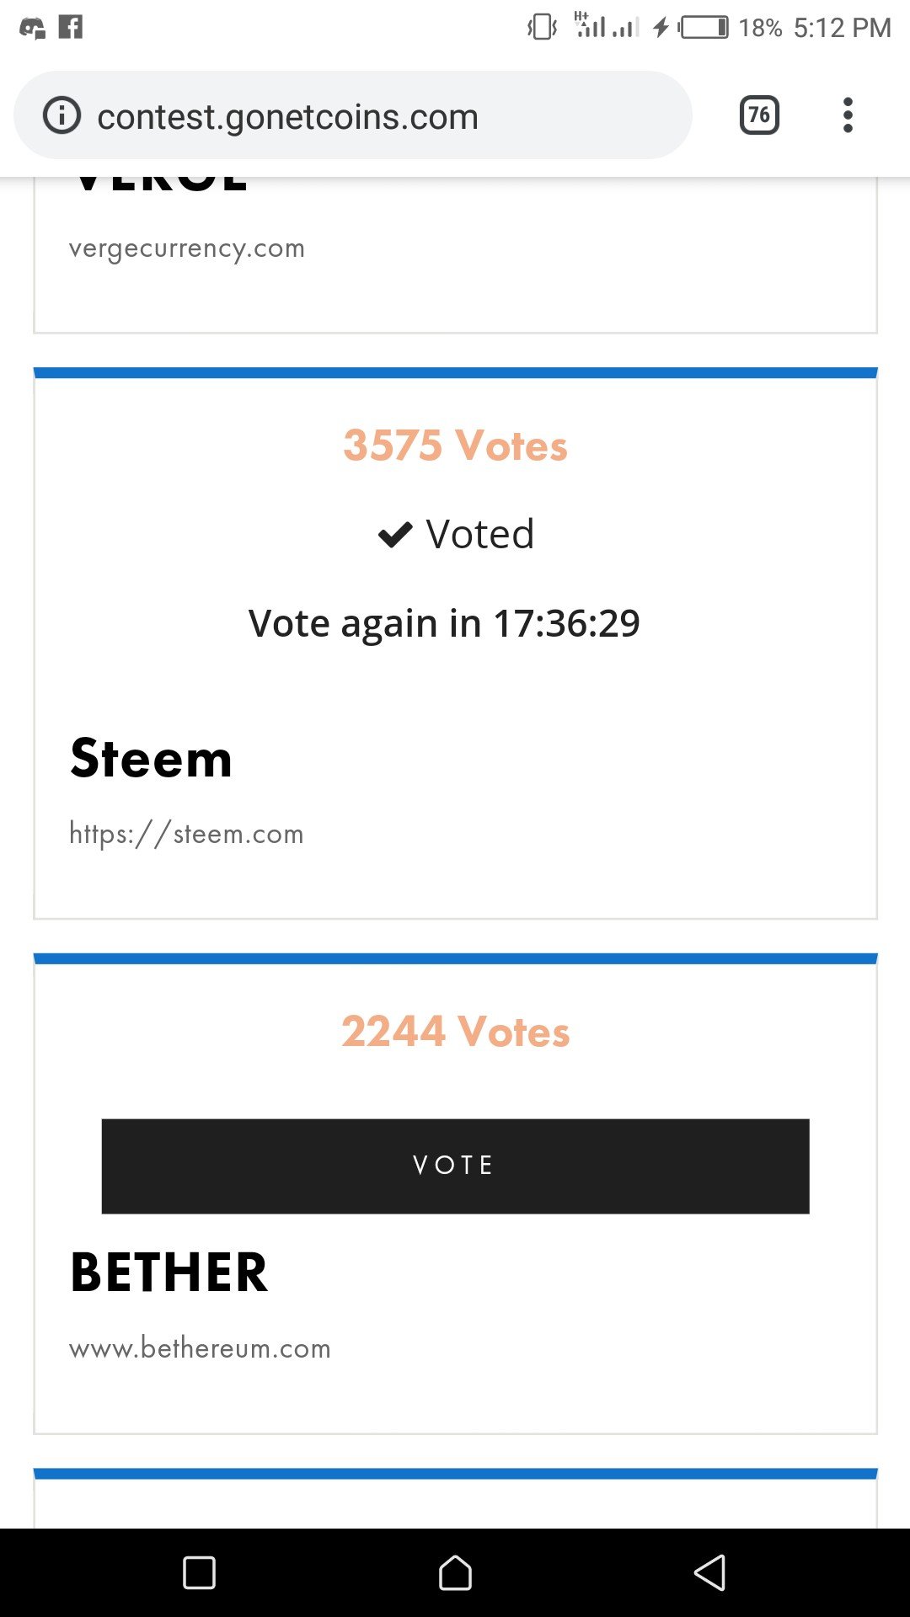Tap the battery icon in status bar
Image resolution: width=910 pixels, height=1617 pixels.
coord(704,27)
